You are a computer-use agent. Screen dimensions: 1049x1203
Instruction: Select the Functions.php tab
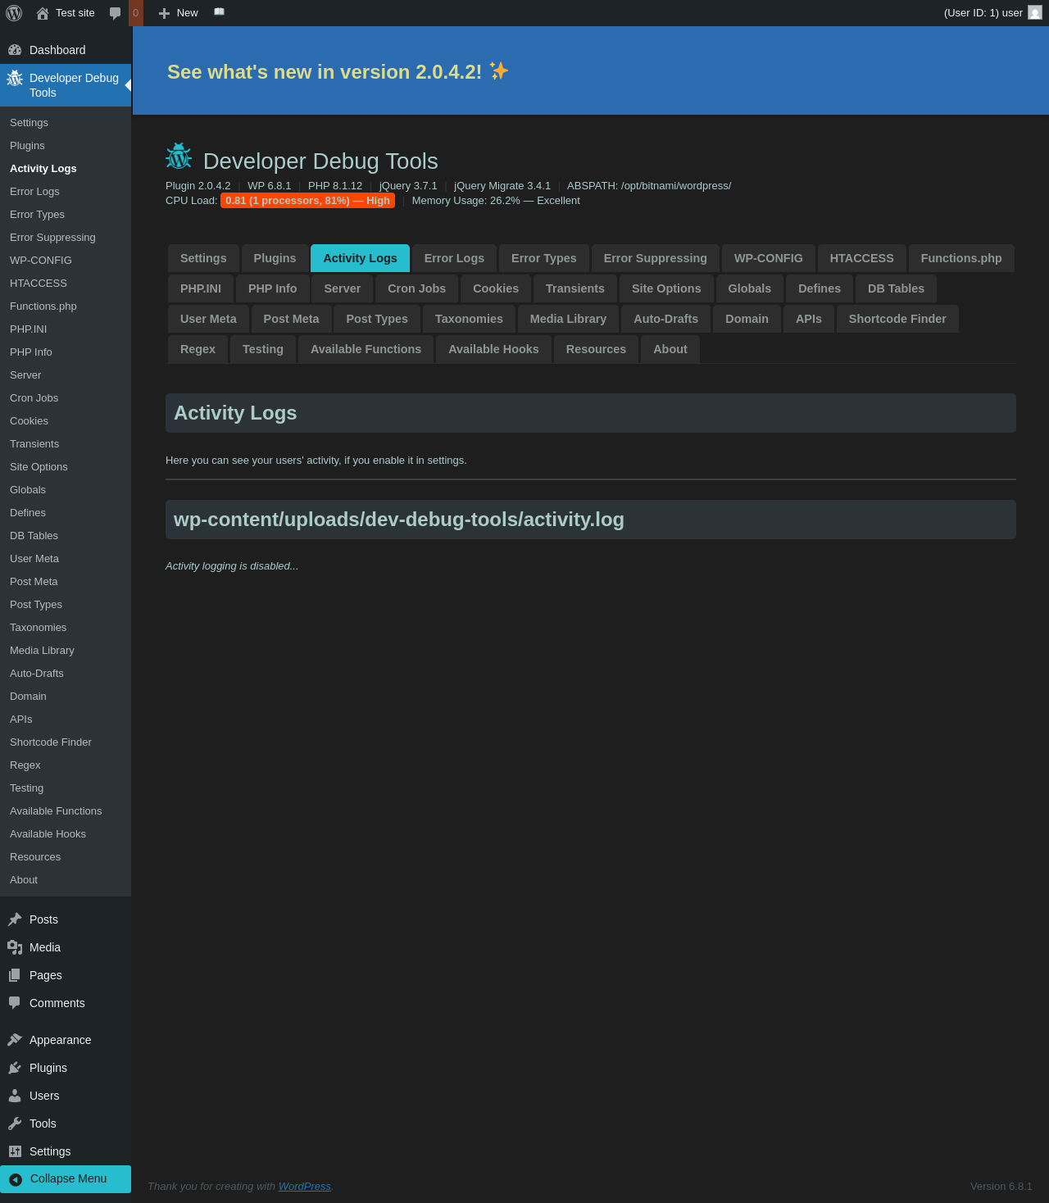coord(961,258)
